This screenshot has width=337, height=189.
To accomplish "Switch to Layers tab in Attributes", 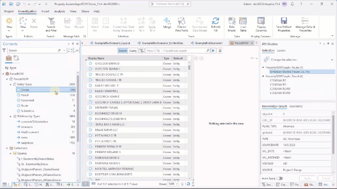I will click(x=281, y=50).
